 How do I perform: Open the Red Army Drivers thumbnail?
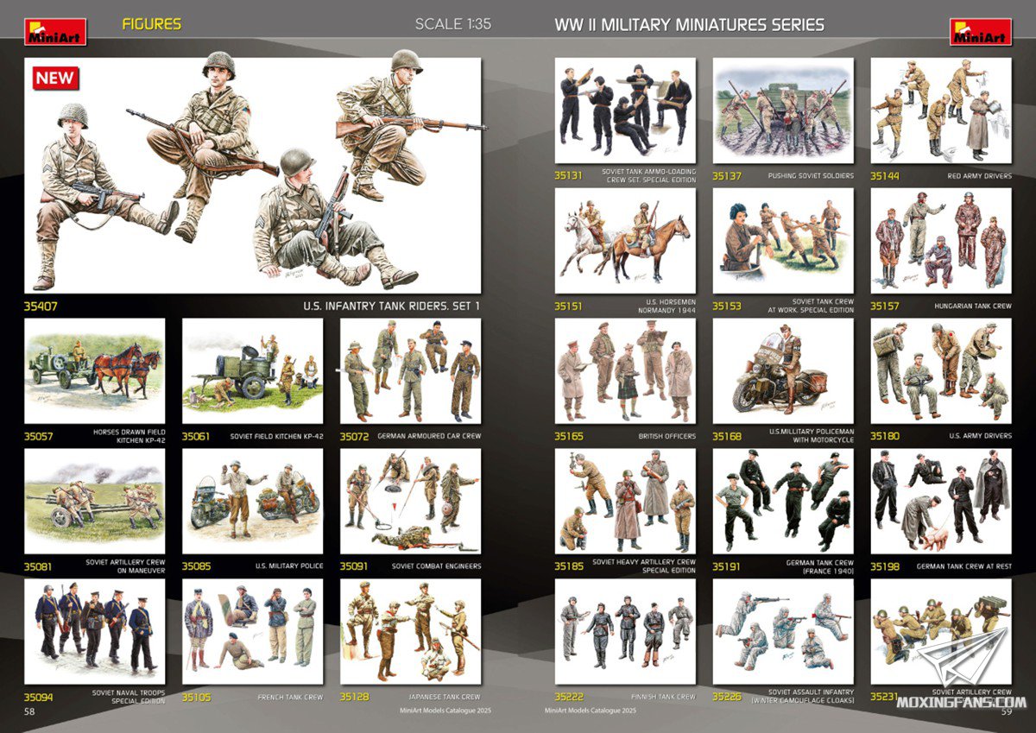click(941, 111)
